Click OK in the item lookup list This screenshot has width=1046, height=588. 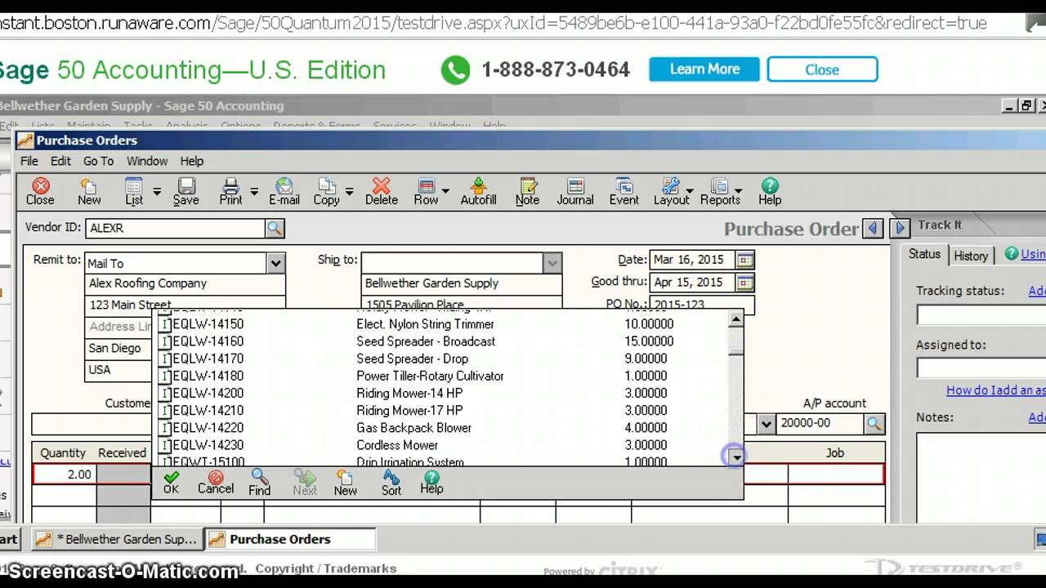(171, 482)
